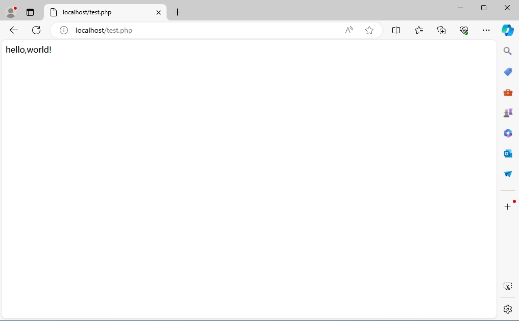The height and width of the screenshot is (321, 519).
Task: Open Browser essentials heart icon
Action: click(x=464, y=30)
